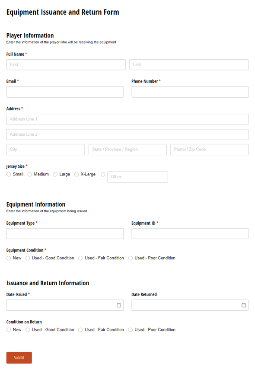Choose Used - Fair Condition under Equipment Condition
The image size is (255, 370).
click(80, 258)
